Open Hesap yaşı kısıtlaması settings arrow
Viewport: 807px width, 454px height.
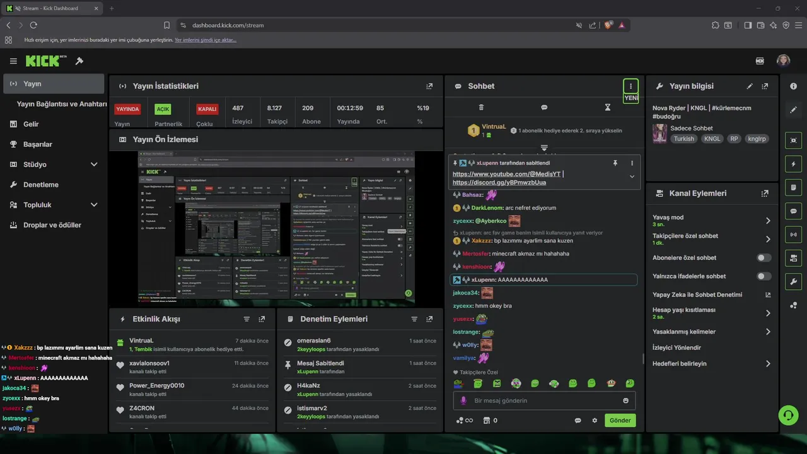click(x=768, y=313)
